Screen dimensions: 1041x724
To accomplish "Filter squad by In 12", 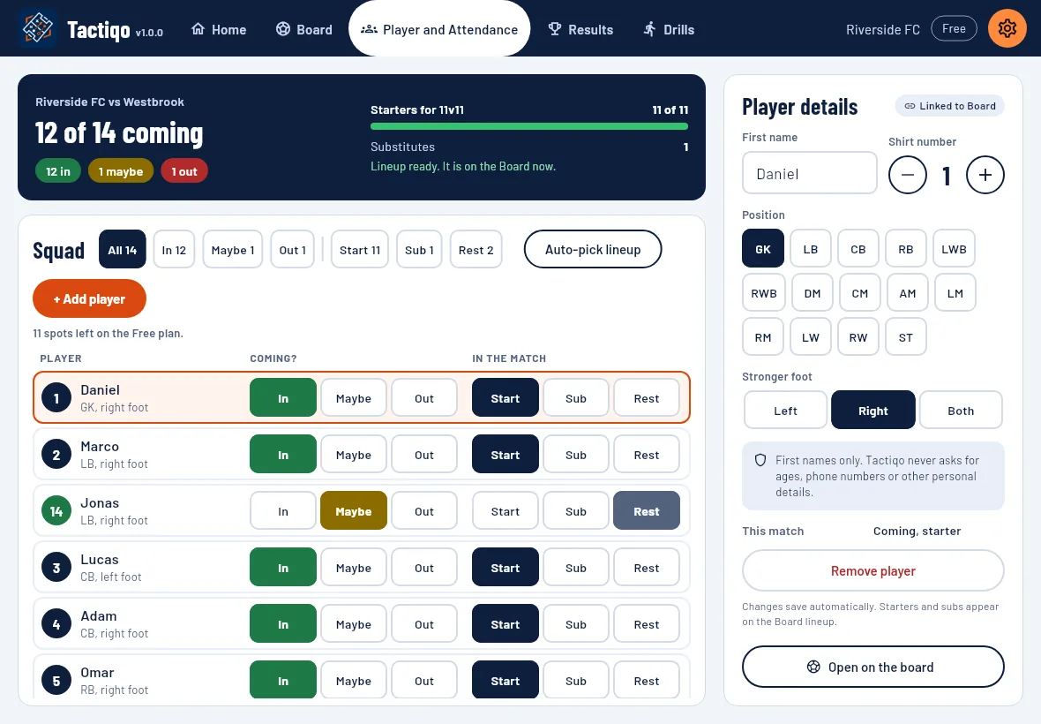I will pos(174,250).
